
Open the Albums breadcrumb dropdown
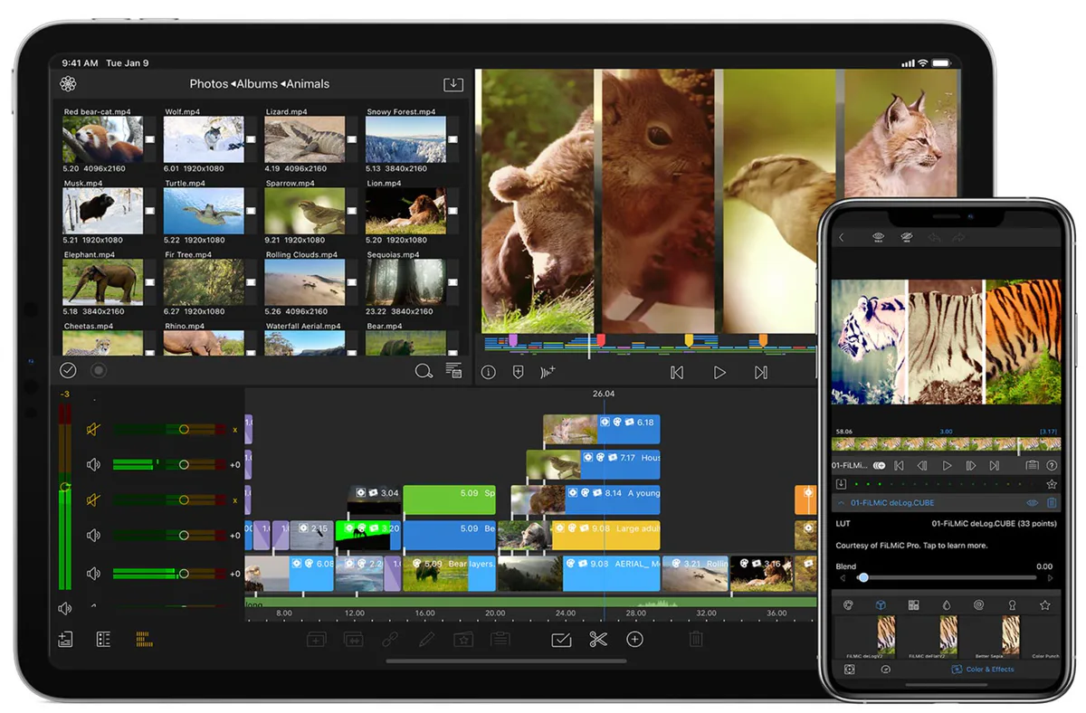click(x=257, y=83)
